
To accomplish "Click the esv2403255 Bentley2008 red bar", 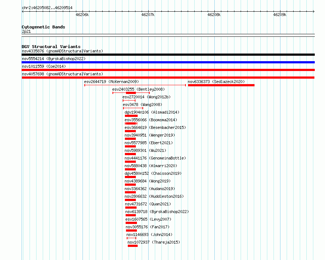I will (x=131, y=93).
